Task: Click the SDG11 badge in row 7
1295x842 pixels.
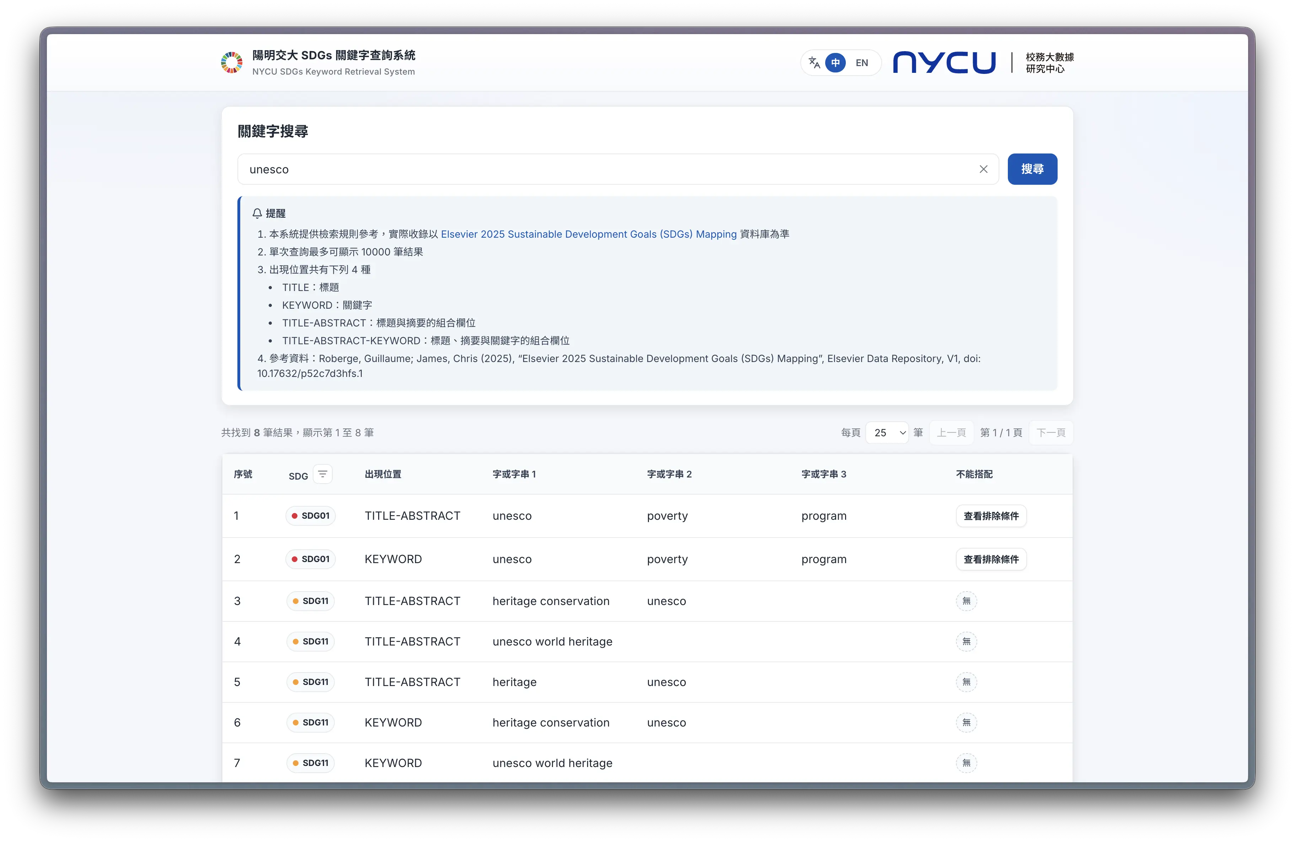Action: tap(310, 763)
